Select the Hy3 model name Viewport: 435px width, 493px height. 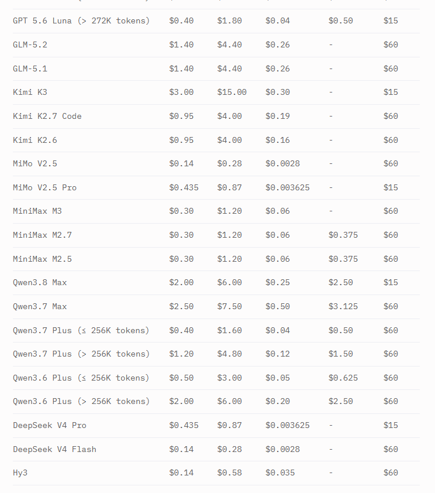click(20, 473)
